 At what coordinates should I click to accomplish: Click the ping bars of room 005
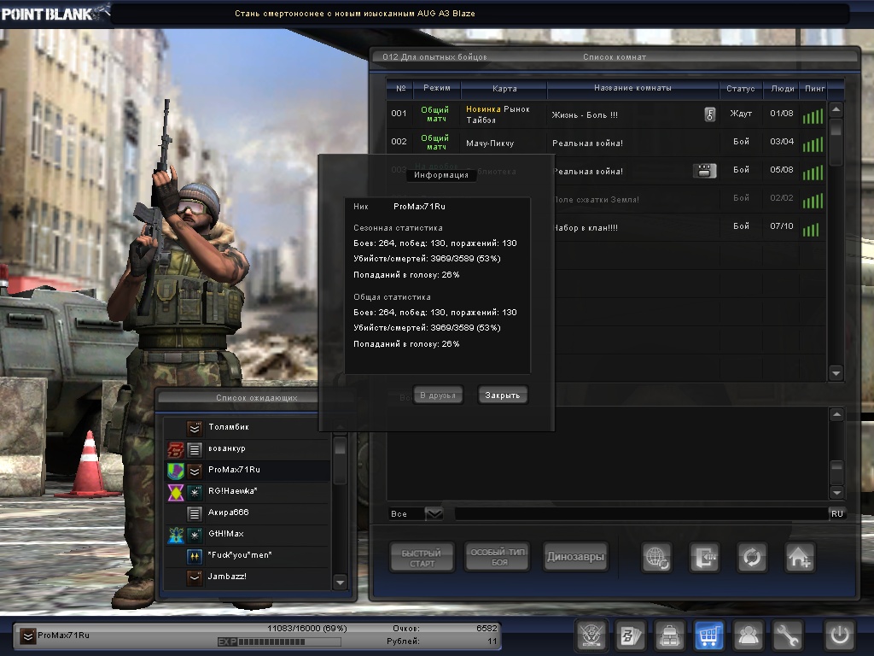tap(811, 229)
